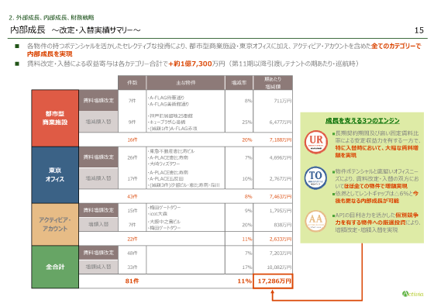
Task: Click the orange arrowhead below the total box
Action: (x=273, y=291)
